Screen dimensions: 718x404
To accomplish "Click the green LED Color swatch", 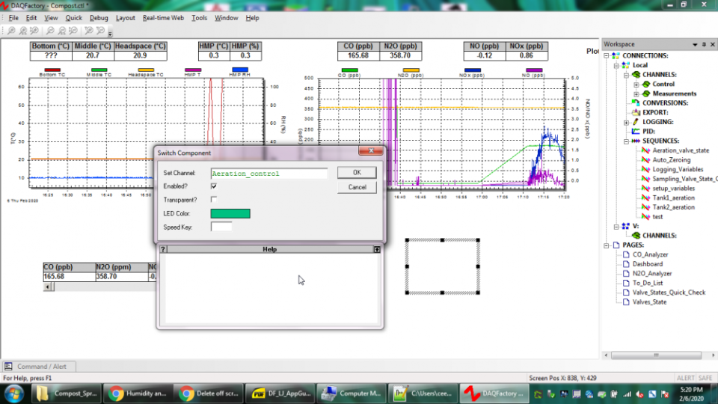I will coord(230,213).
